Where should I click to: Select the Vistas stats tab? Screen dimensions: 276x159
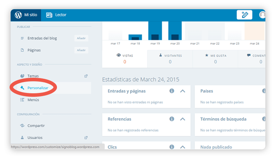coord(125,59)
